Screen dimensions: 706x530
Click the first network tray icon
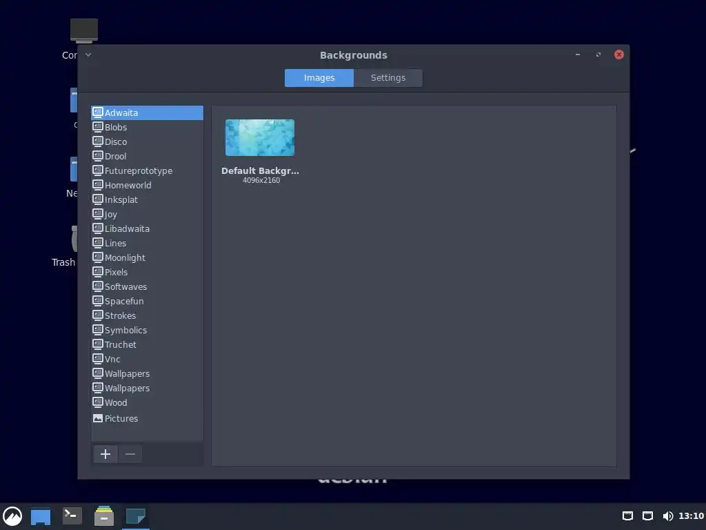tap(627, 516)
